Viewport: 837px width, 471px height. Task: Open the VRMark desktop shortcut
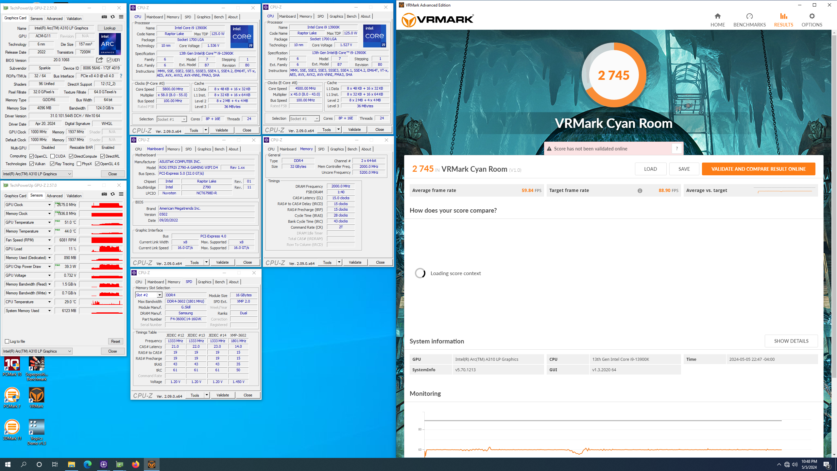37,397
